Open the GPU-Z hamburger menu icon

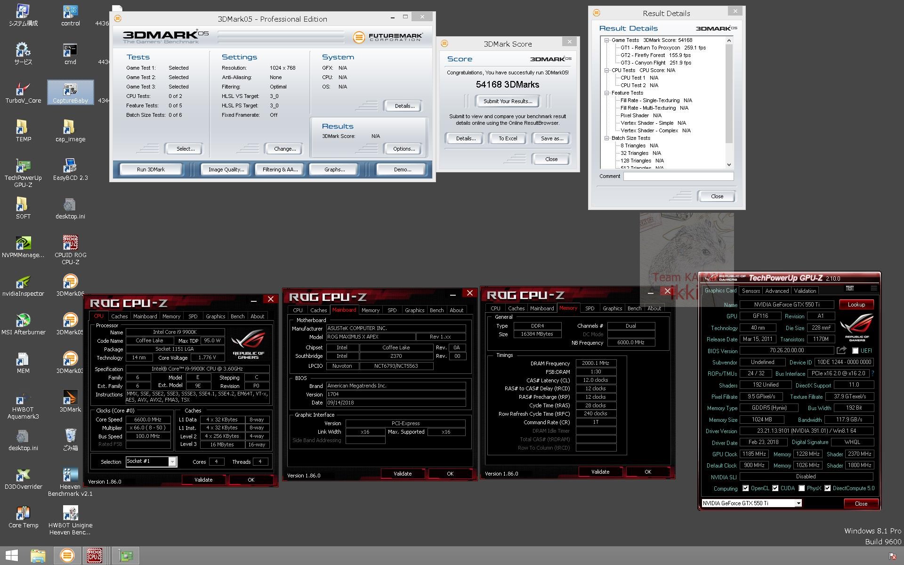[874, 288]
